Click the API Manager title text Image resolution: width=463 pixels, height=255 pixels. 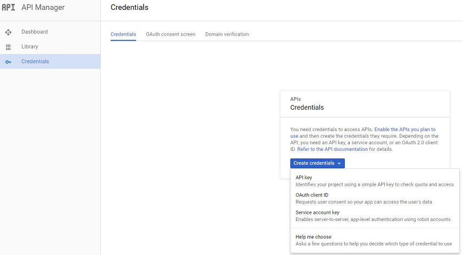click(43, 7)
